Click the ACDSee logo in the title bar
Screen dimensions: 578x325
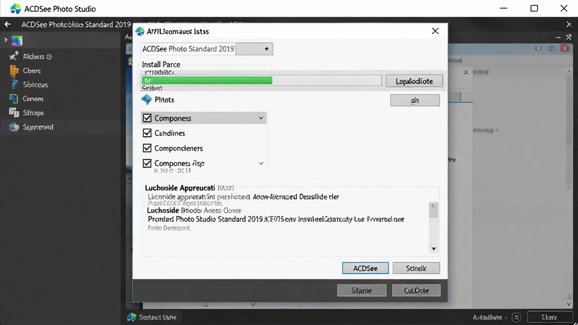tap(15, 8)
